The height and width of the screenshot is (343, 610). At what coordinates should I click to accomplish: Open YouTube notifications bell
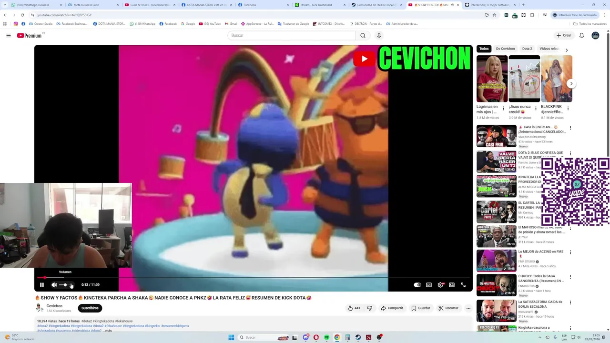point(581,35)
